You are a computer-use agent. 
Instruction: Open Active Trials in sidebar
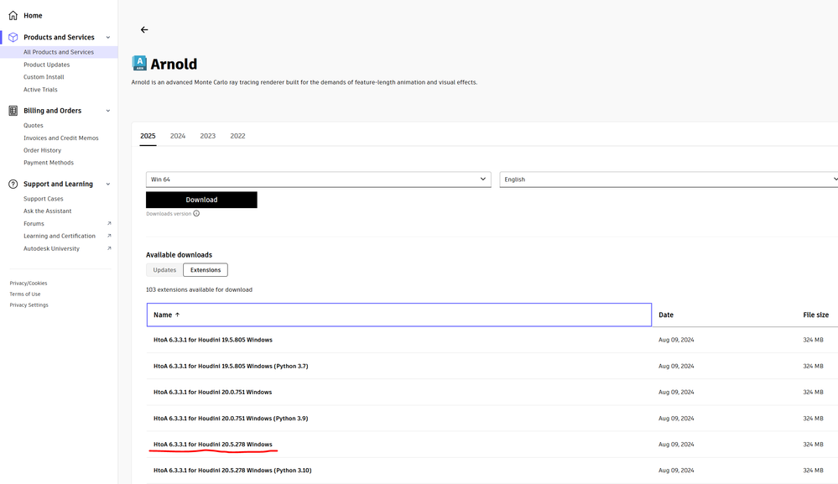(x=40, y=90)
